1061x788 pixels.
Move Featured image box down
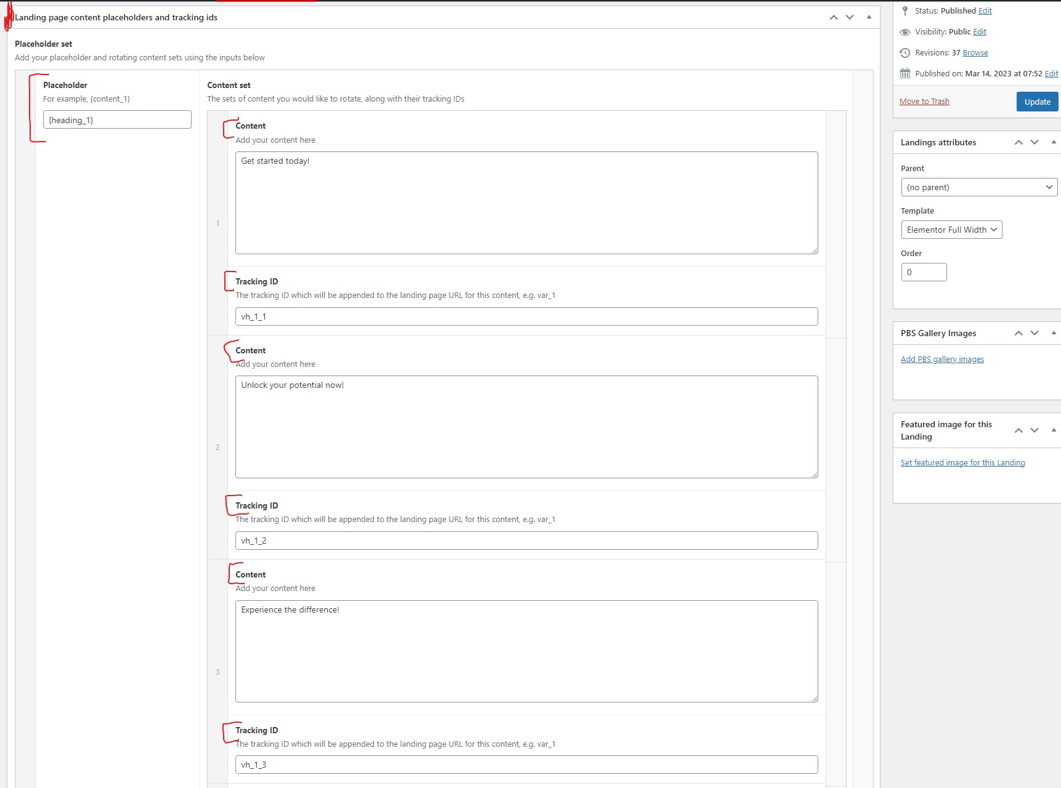click(x=1035, y=430)
